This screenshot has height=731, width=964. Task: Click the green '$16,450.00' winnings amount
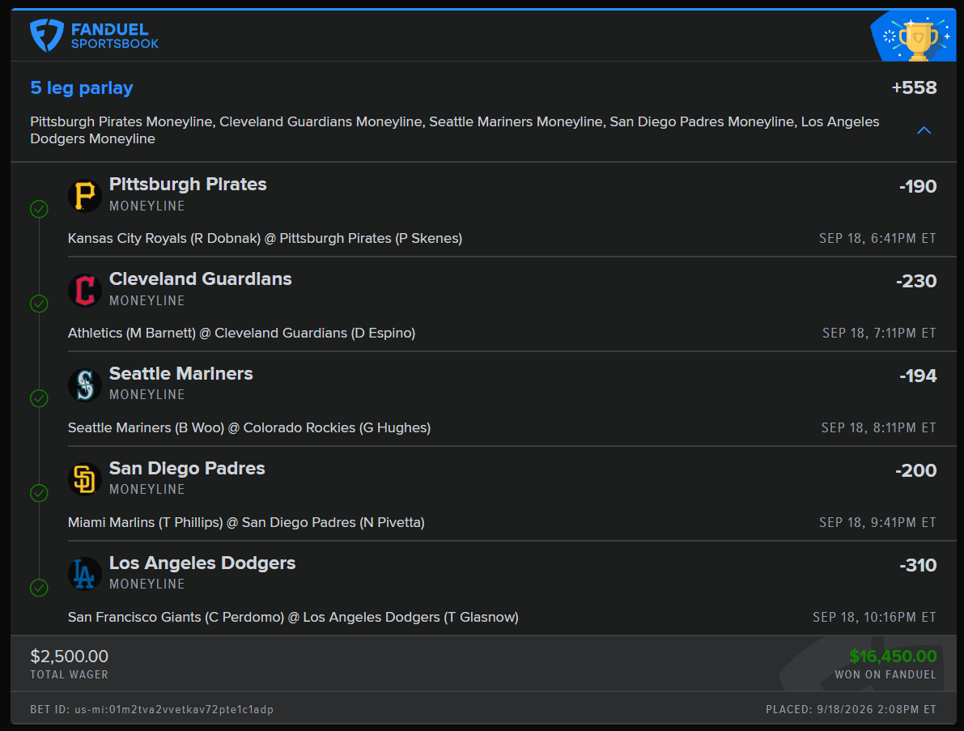(x=893, y=657)
